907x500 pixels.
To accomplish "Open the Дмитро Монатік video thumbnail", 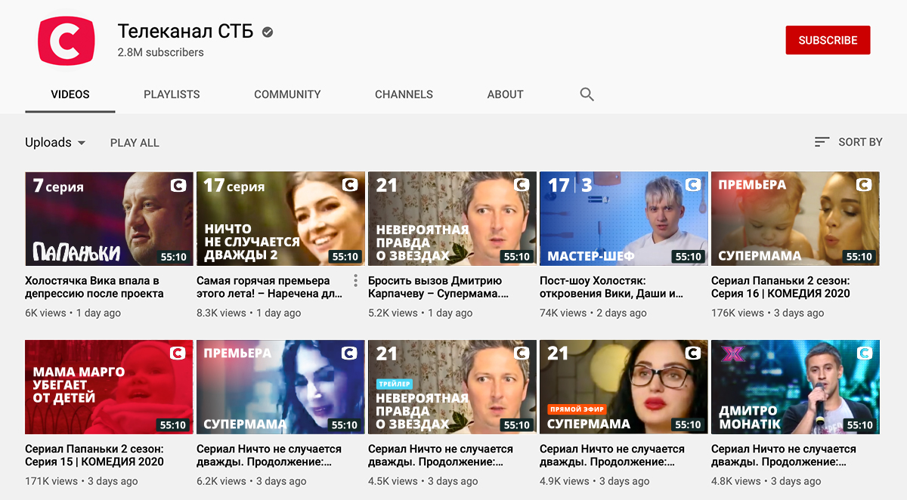I will [795, 387].
